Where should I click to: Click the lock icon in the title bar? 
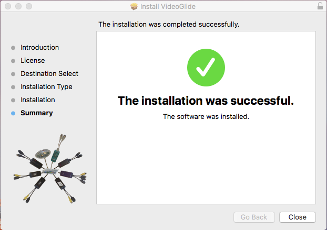320,6
